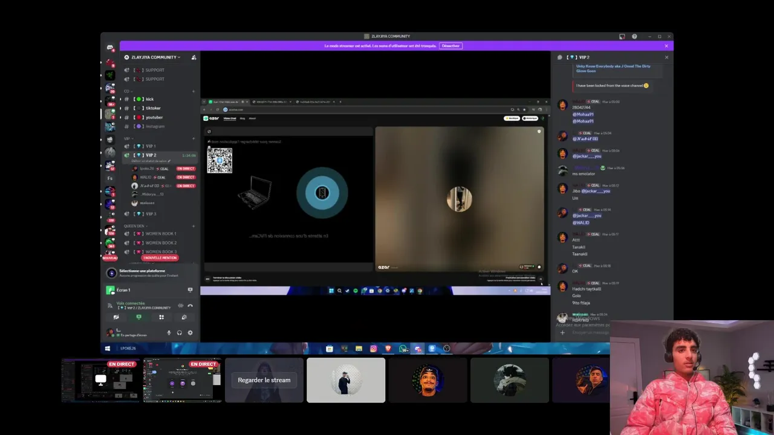The width and height of the screenshot is (774, 435).
Task: Open user settings gear icon
Action: coord(190,332)
